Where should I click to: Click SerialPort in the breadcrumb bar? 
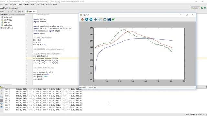point(3,8)
